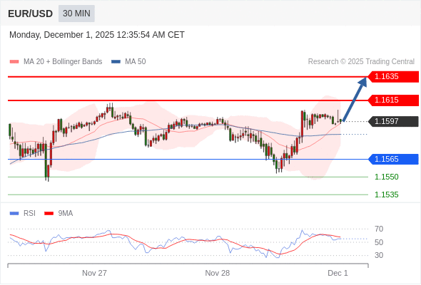Click the 1.1635 resistance price tag
This screenshot has width=421, height=285.
393,77
